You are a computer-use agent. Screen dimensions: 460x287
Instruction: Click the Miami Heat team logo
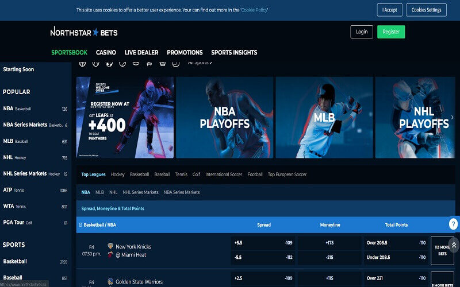(x=110, y=254)
